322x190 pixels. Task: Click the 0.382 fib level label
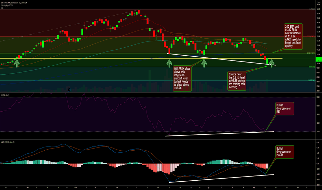(311, 53)
